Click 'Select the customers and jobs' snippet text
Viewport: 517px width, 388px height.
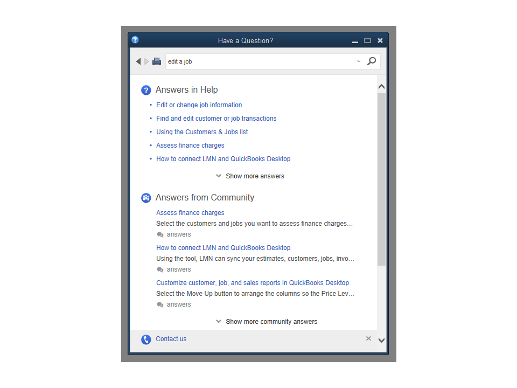pos(255,224)
